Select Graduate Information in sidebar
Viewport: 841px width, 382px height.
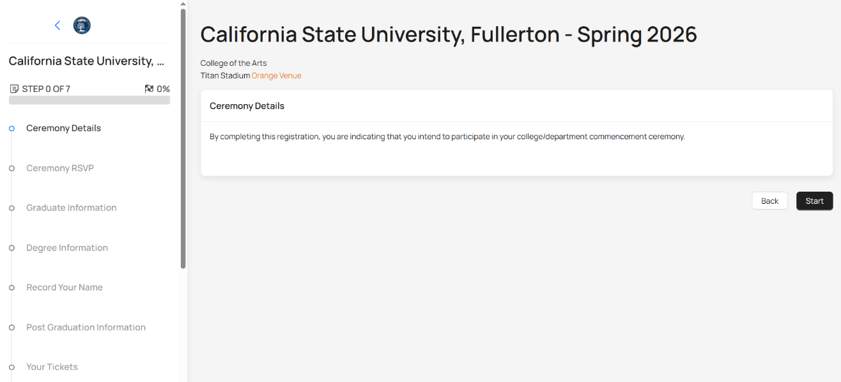coord(71,208)
